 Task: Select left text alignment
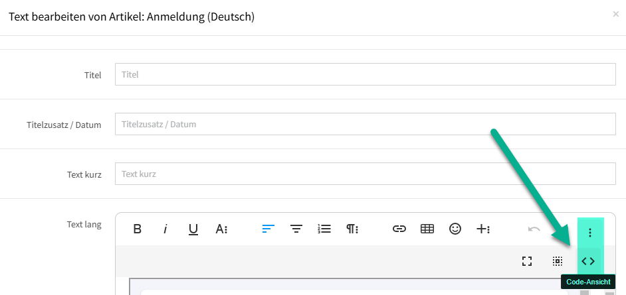point(268,229)
